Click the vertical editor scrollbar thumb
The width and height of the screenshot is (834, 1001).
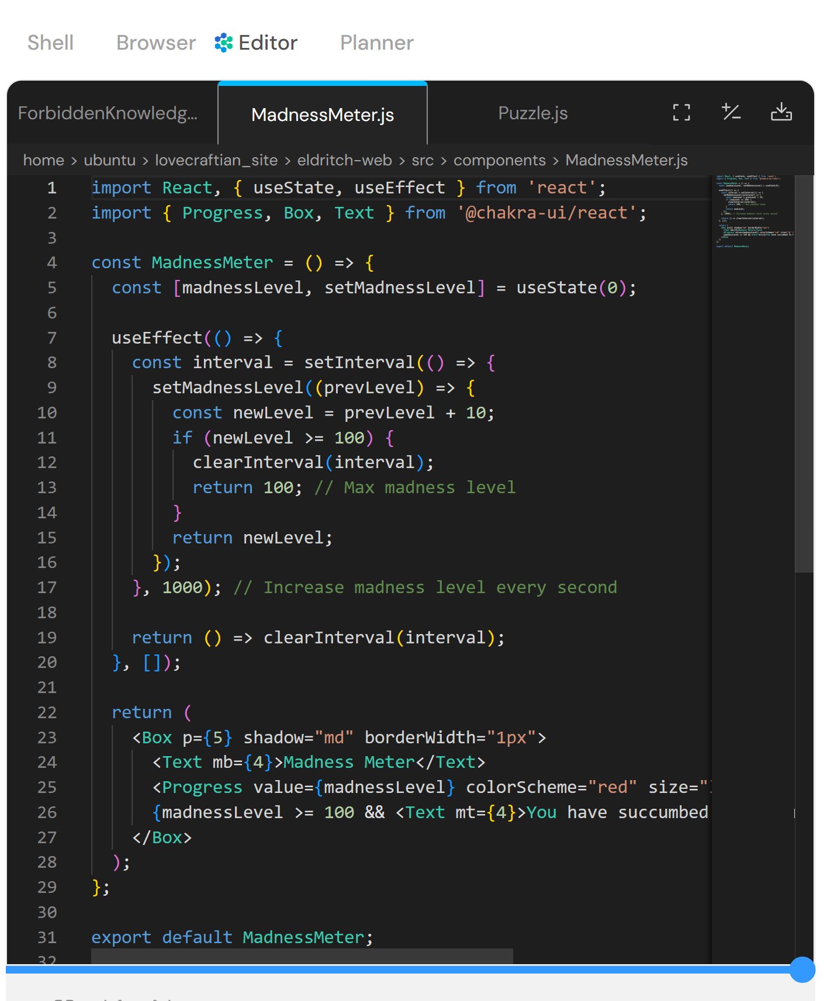coord(804,374)
